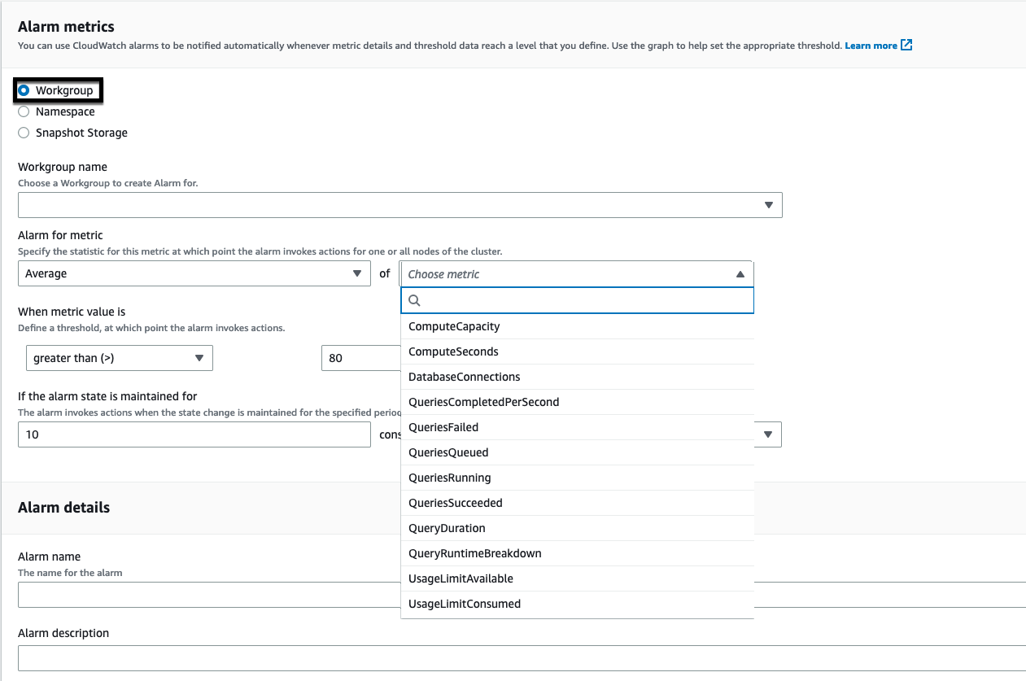Click the alarm state period field showing 10
The width and height of the screenshot is (1026, 681).
pyautogui.click(x=194, y=434)
